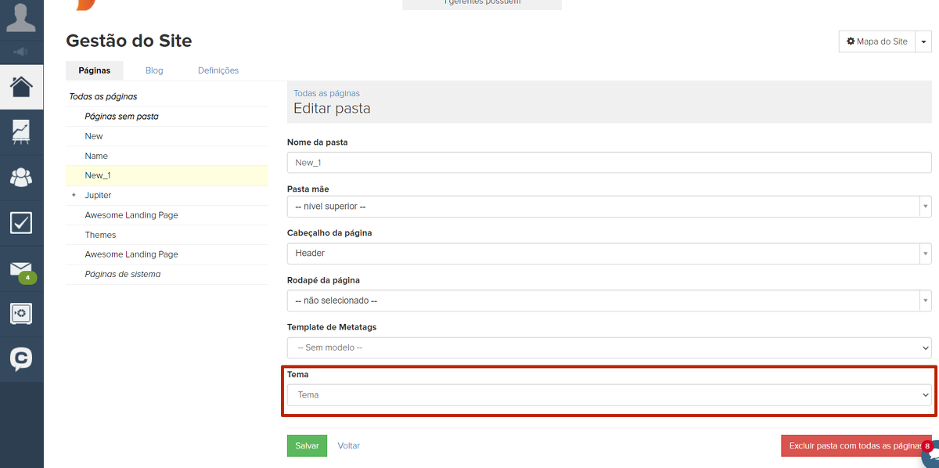This screenshot has width=939, height=468.
Task: Switch to the Definições tab
Action: [218, 70]
